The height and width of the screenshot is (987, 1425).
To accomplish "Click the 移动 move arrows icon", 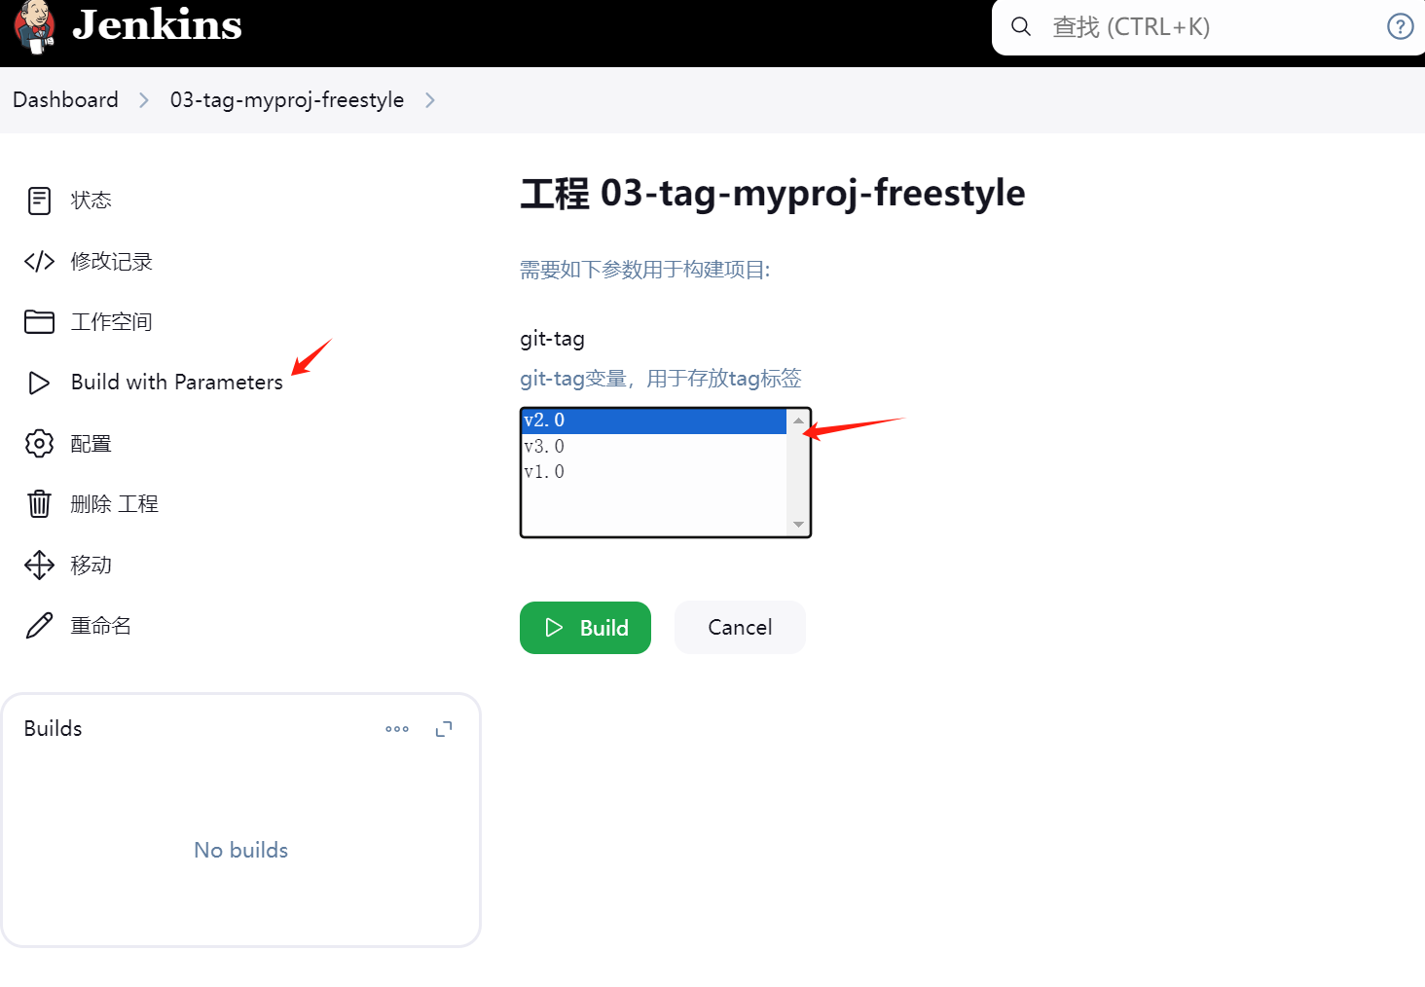I will pos(39,565).
